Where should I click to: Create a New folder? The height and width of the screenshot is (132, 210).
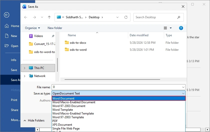(x=55, y=28)
